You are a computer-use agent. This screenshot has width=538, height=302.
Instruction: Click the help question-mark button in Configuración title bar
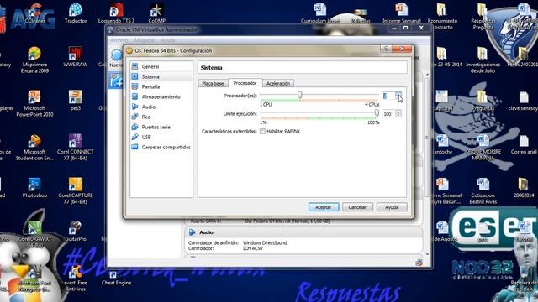tap(386, 49)
